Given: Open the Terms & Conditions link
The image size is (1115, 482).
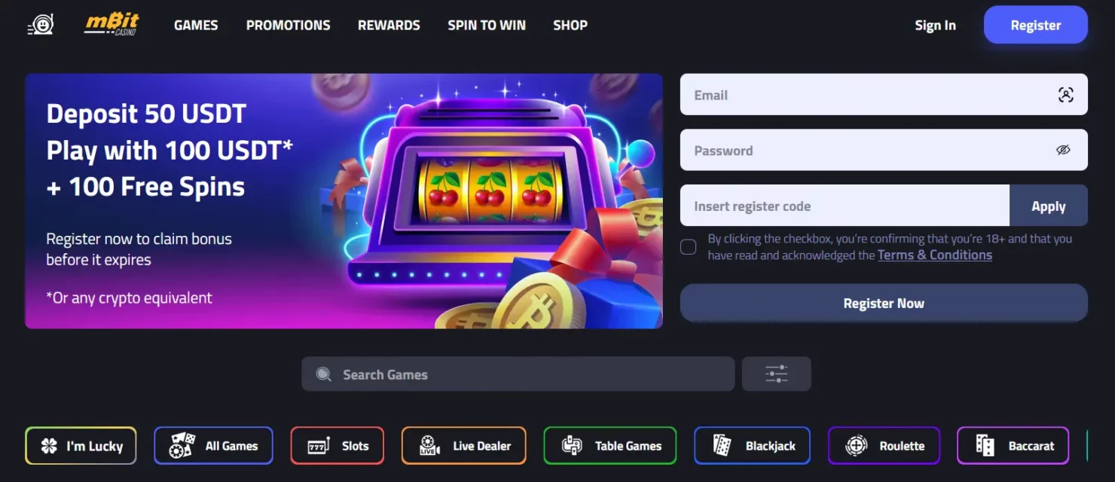Looking at the screenshot, I should point(935,255).
